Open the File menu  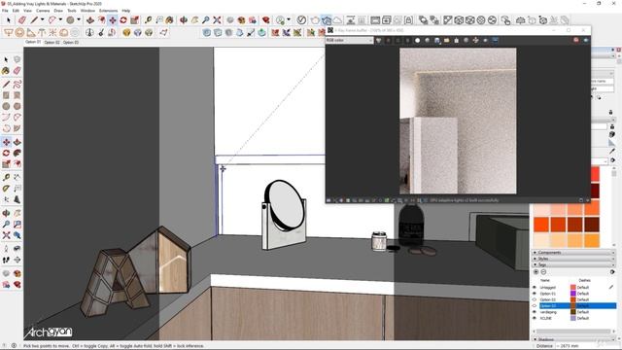tap(5, 11)
